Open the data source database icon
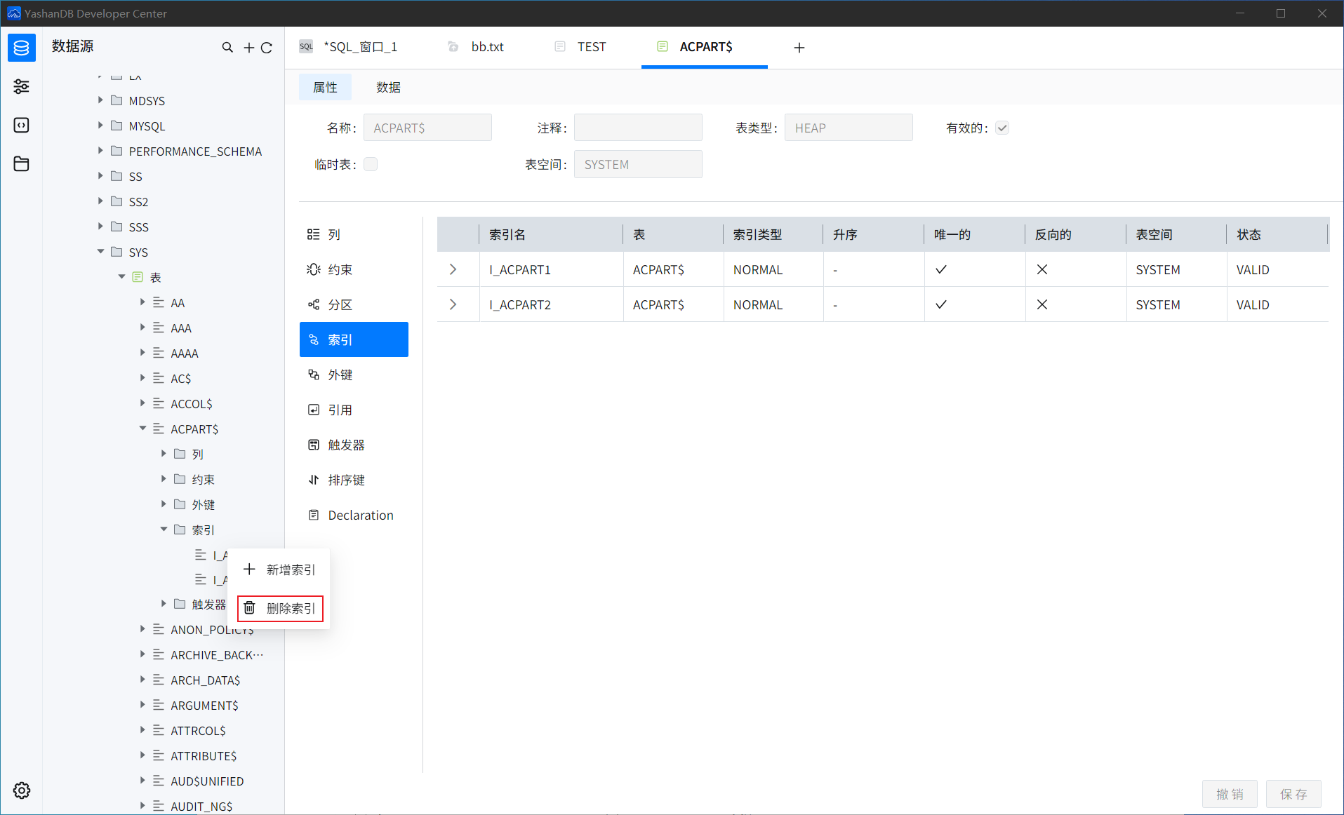The height and width of the screenshot is (815, 1344). (x=21, y=48)
